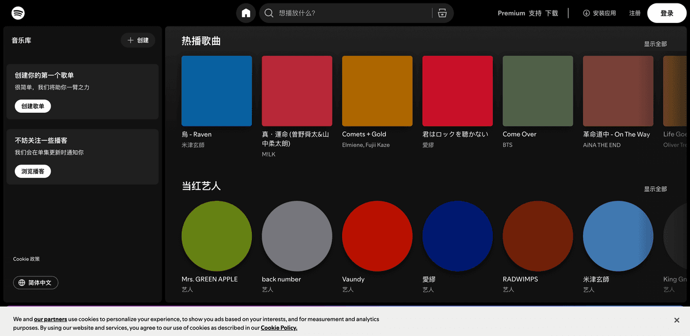Screen dimensions: 690x336
Task: Click 浏览播客 button
Action: (x=33, y=171)
